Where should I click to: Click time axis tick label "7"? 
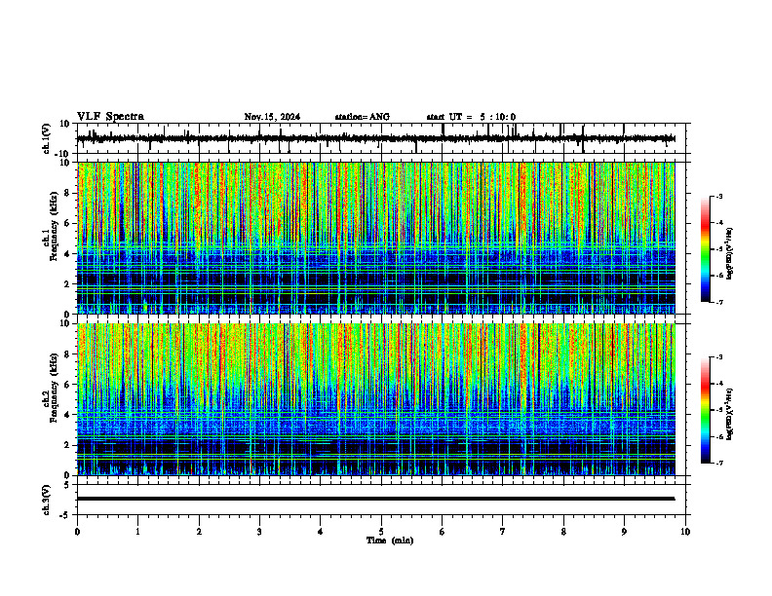(x=503, y=532)
